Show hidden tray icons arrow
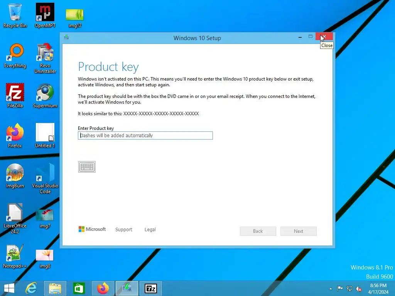This screenshot has width=395, height=296. tap(331, 289)
